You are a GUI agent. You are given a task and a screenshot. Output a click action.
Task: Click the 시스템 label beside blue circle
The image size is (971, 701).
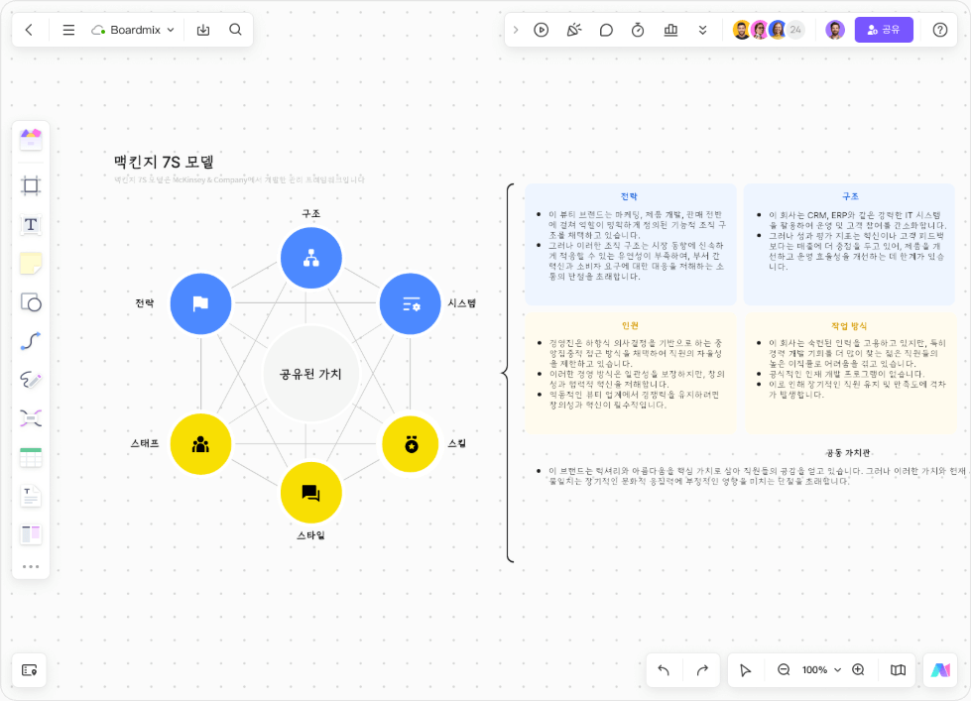pyautogui.click(x=462, y=302)
